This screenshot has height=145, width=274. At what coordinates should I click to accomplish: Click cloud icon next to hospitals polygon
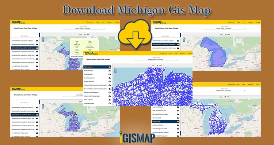click(110, 78)
